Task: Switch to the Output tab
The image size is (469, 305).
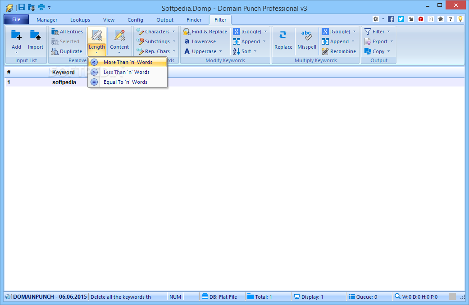Action: pos(165,20)
